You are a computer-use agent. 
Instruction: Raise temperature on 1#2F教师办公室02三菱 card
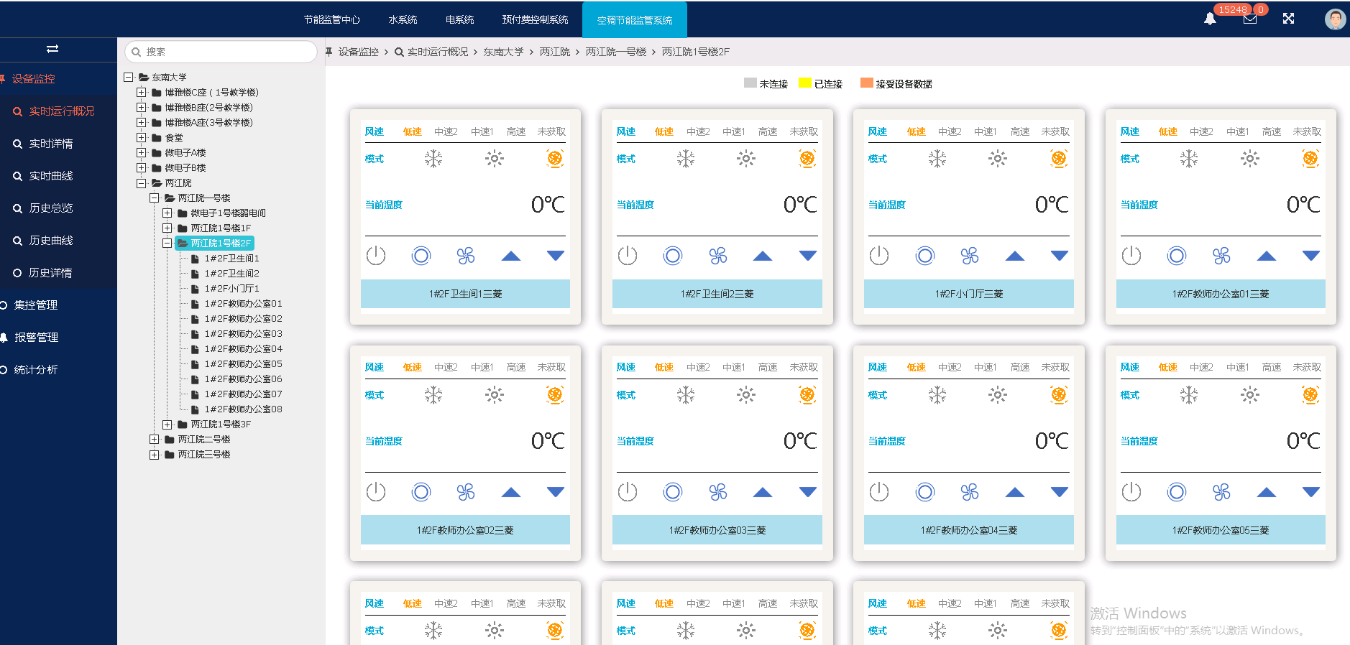point(511,492)
